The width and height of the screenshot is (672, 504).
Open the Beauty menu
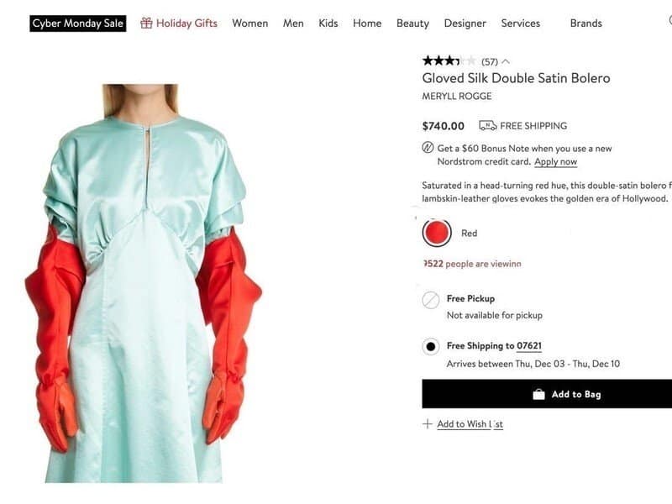click(x=412, y=24)
